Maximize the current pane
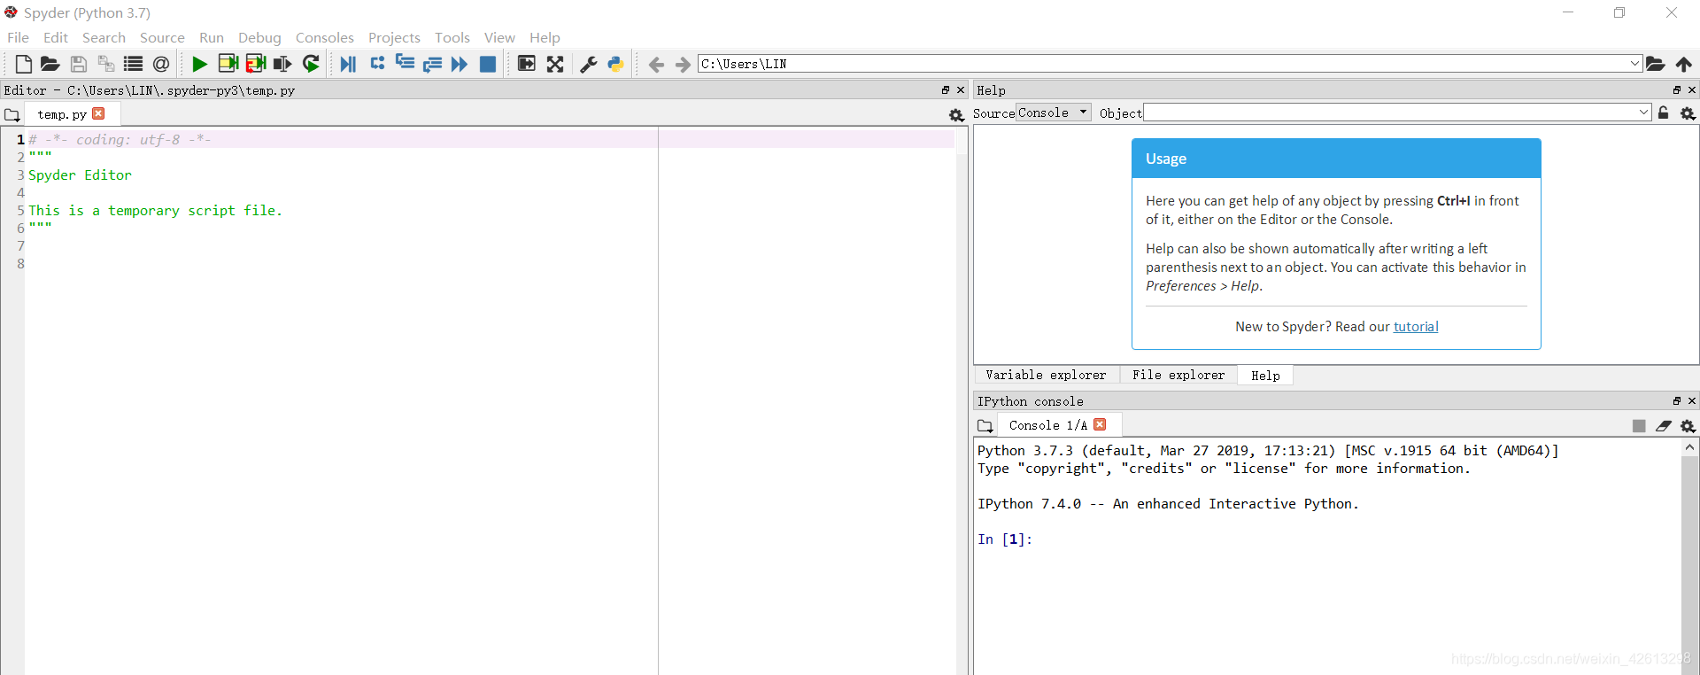Viewport: 1700px width, 675px height. 527,64
